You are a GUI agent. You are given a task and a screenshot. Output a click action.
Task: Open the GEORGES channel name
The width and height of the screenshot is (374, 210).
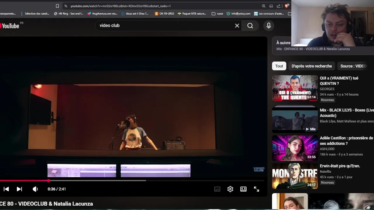click(x=327, y=89)
